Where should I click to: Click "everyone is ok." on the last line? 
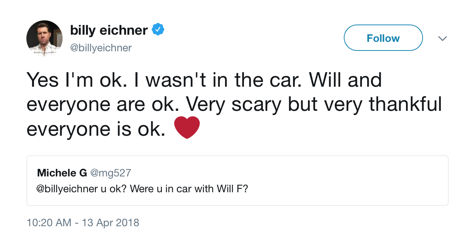click(96, 129)
